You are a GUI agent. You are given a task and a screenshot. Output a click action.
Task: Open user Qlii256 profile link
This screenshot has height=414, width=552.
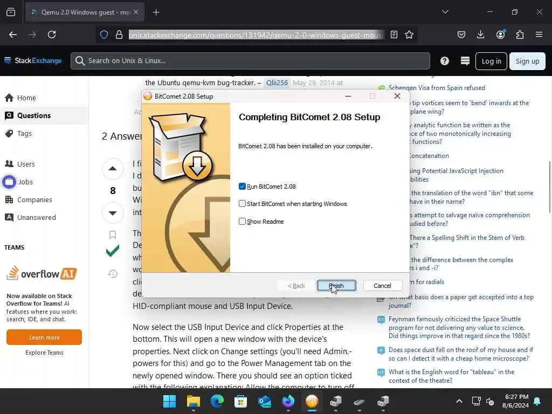tap(277, 82)
